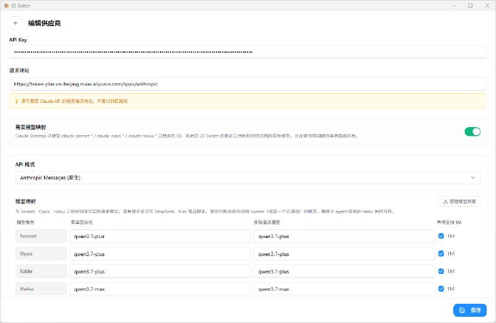Viewport: 496px width, 323px height.
Task: Click the 菜单显示名 column header
Action: 82,223
